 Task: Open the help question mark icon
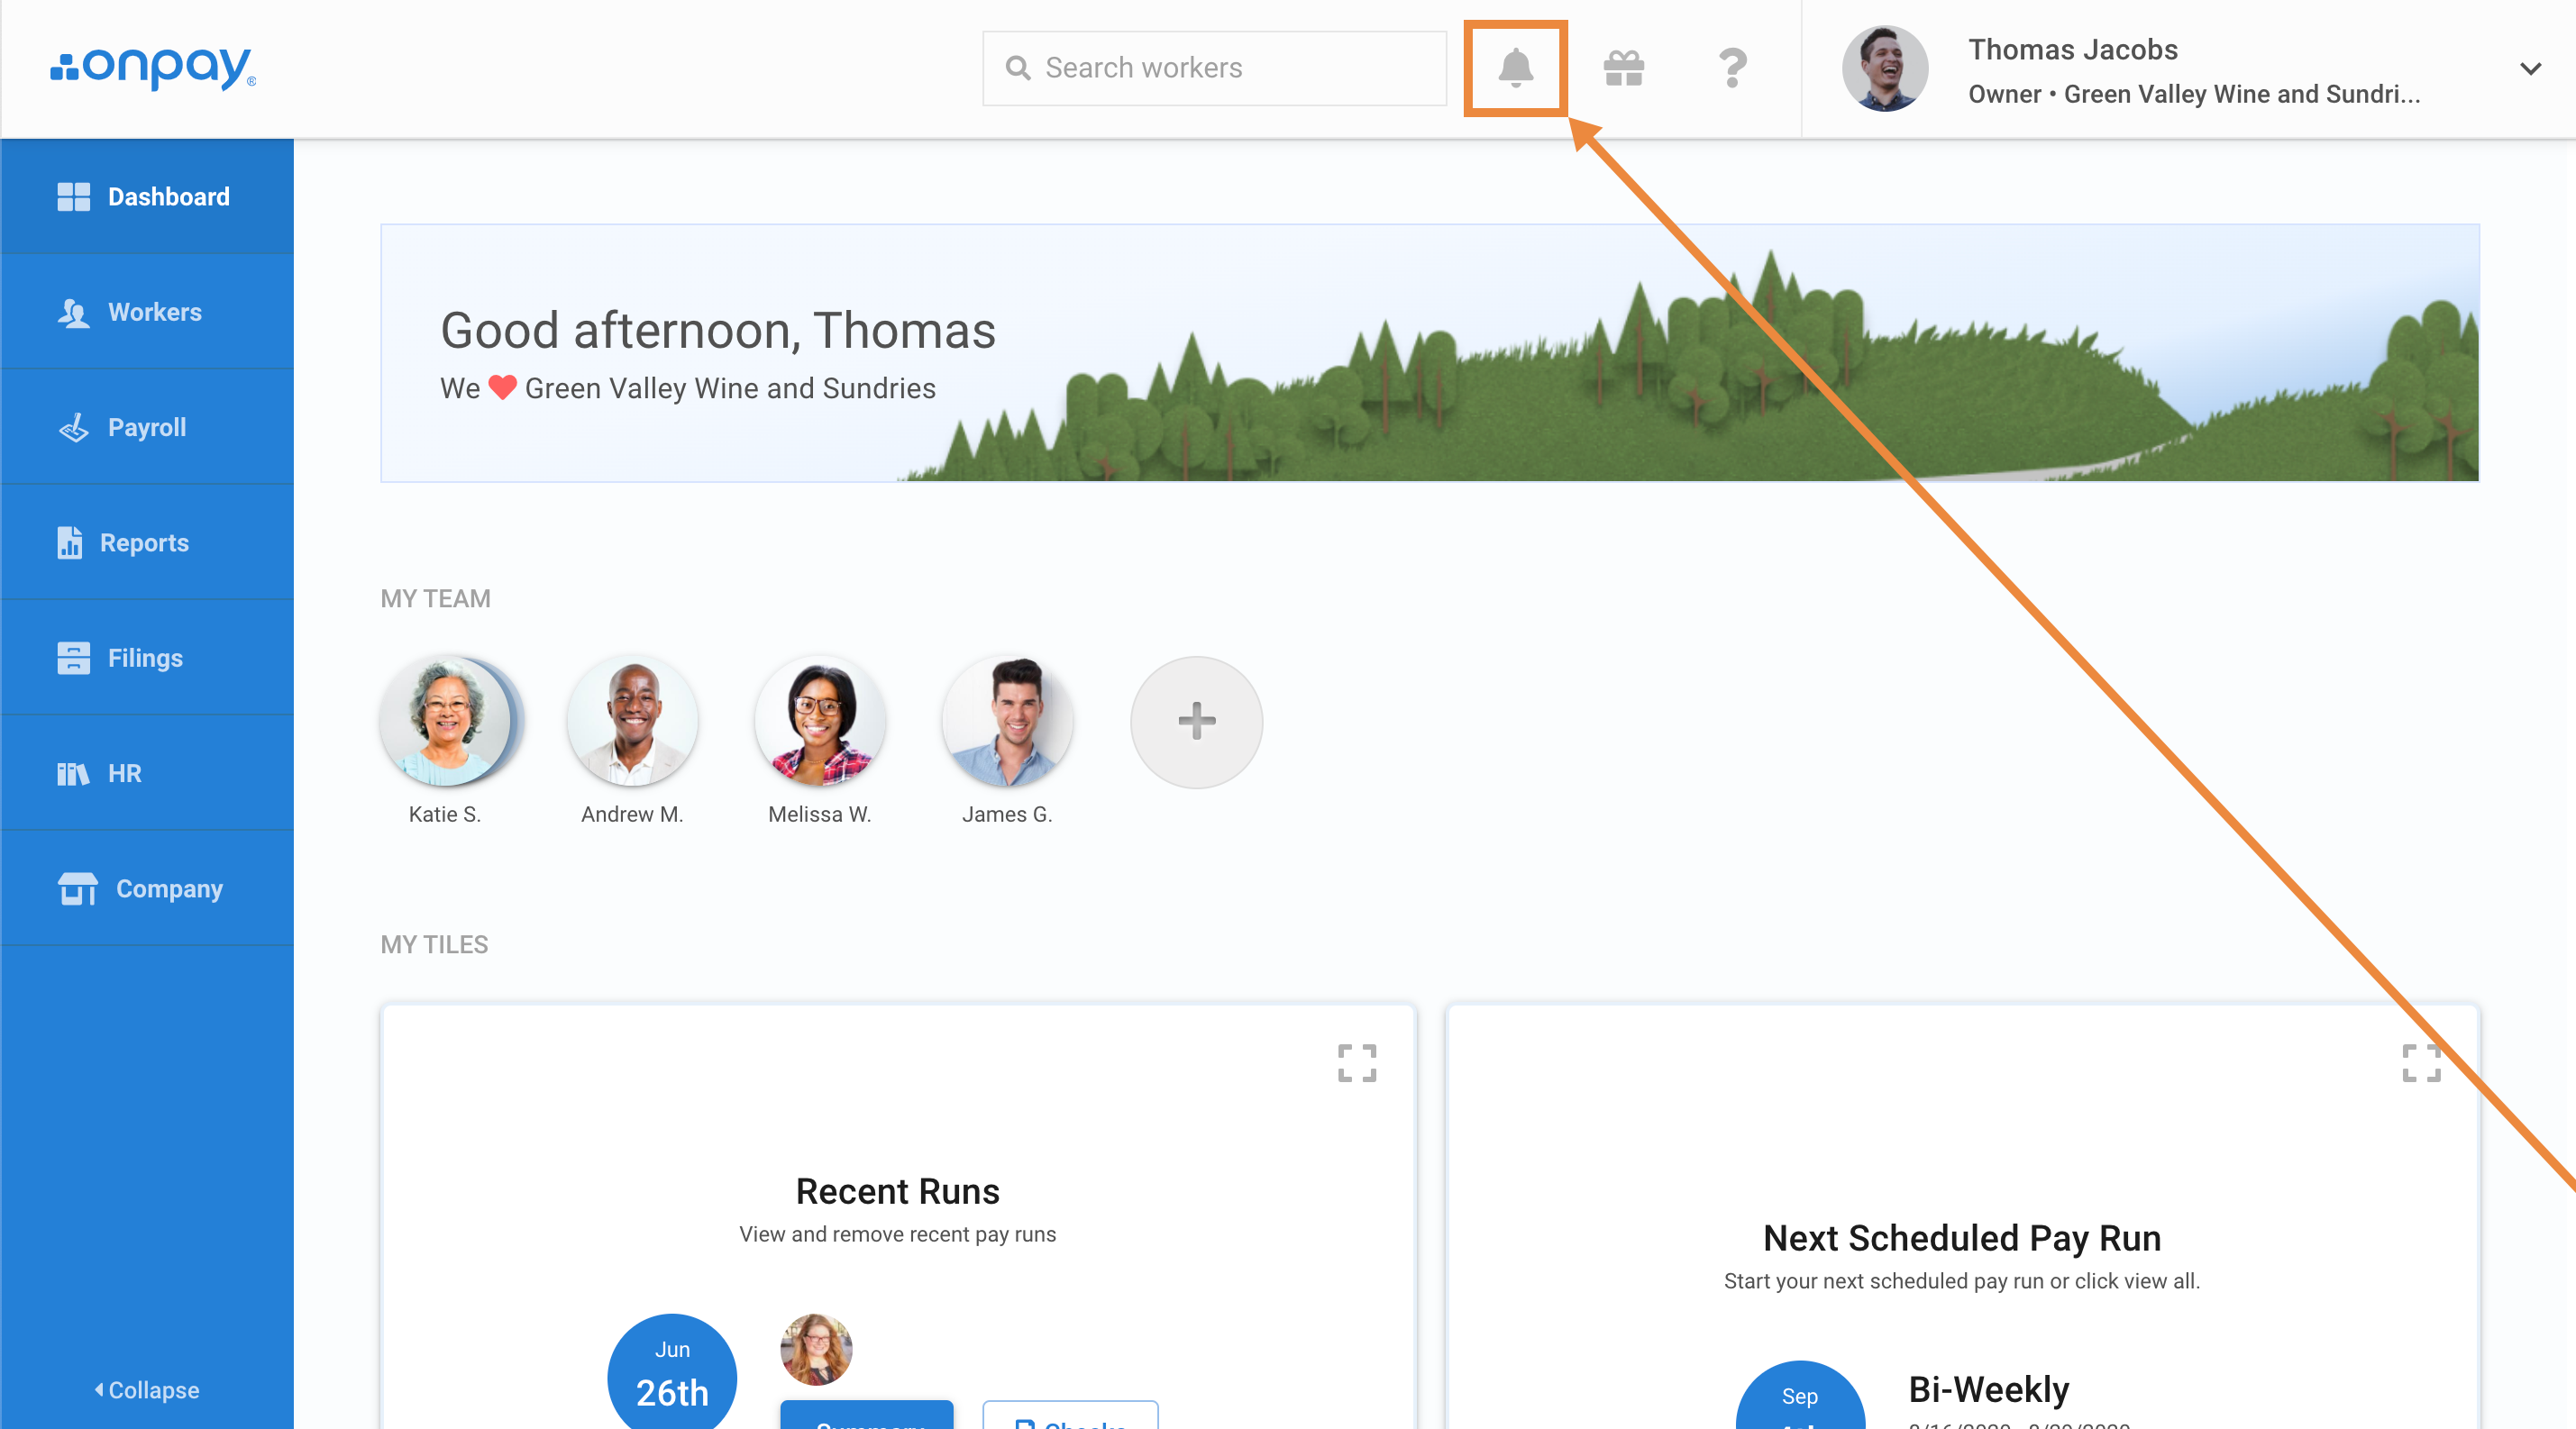1732,68
